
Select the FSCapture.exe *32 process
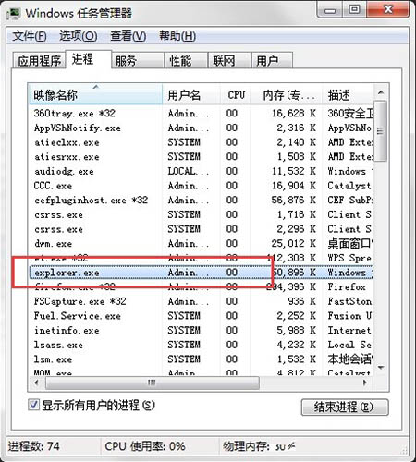click(x=201, y=301)
